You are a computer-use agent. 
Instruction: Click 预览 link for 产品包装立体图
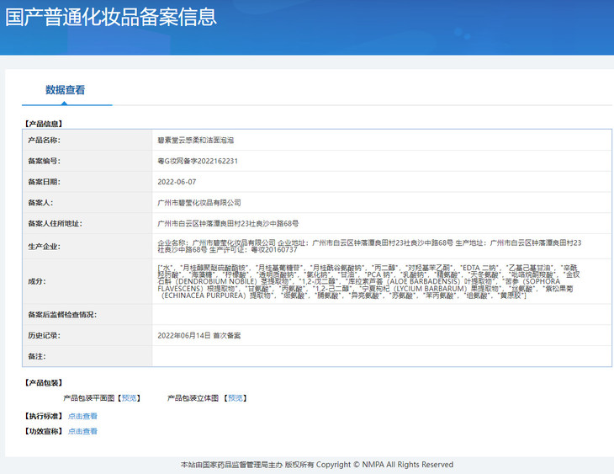coord(236,397)
